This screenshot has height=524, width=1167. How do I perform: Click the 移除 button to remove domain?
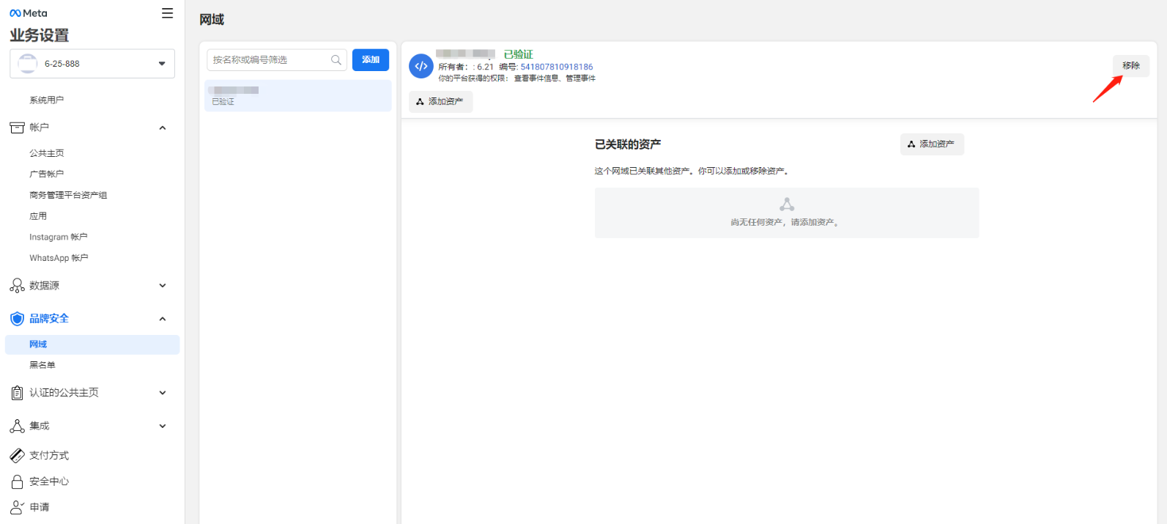point(1131,66)
